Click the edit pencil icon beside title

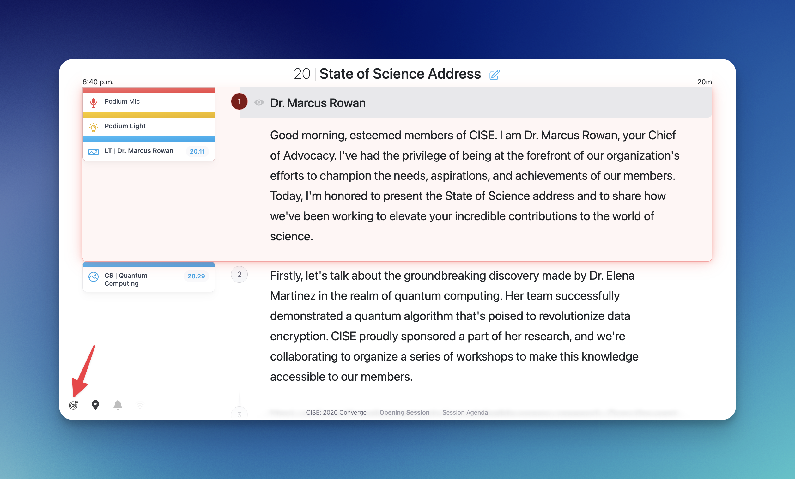coord(494,75)
